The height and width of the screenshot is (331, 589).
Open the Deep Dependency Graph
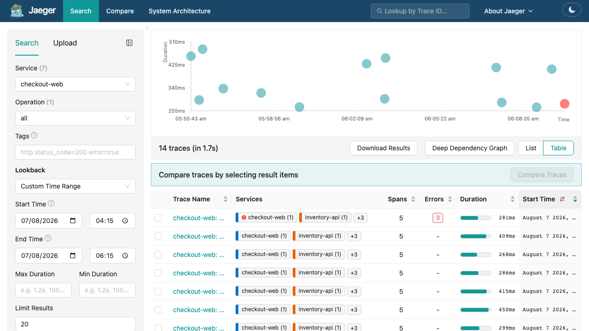(x=470, y=148)
